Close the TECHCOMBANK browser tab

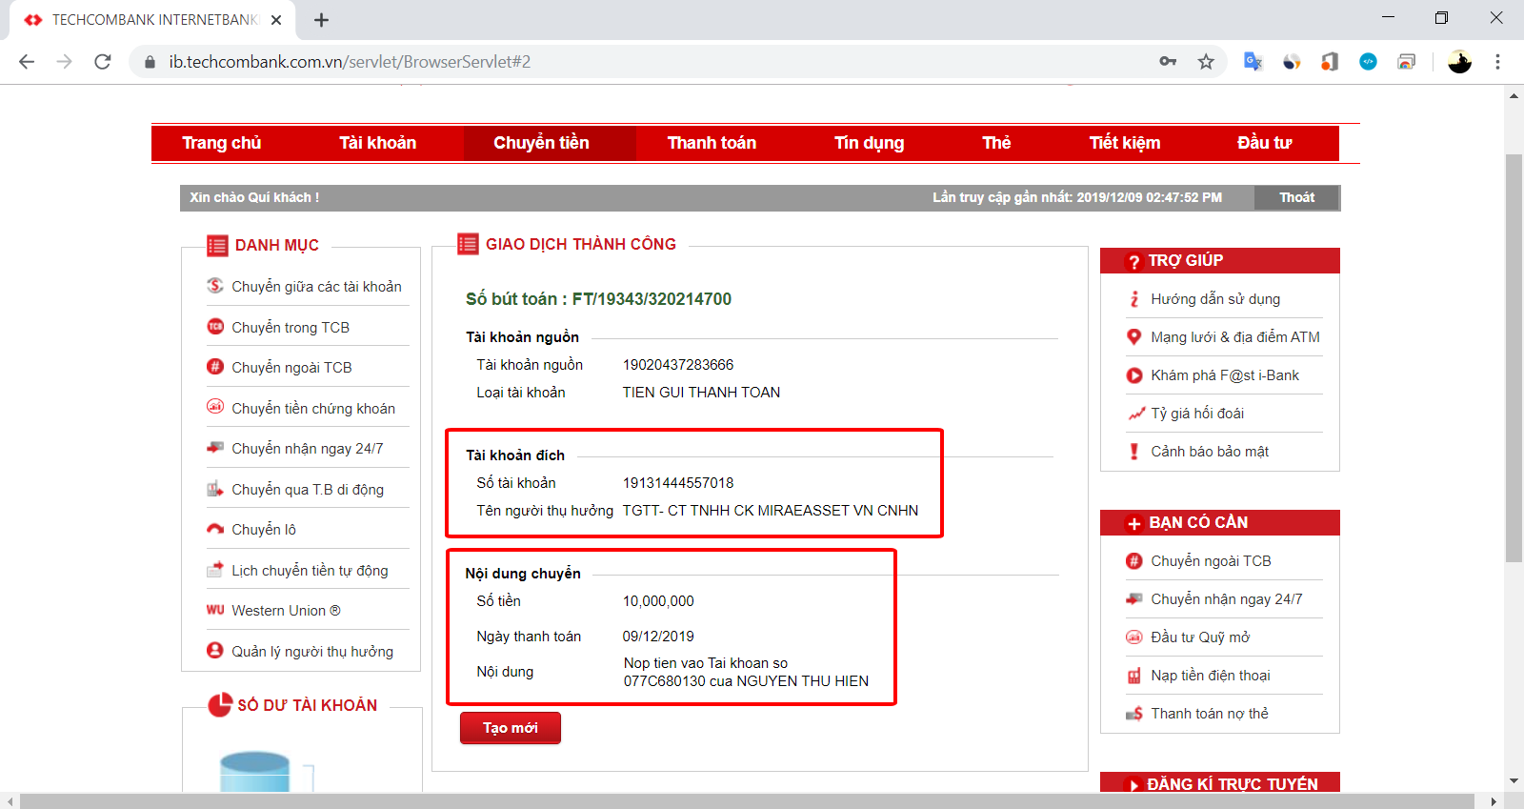(276, 20)
